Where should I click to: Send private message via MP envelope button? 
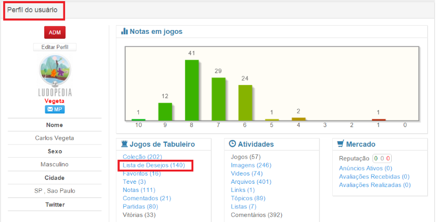pos(55,109)
